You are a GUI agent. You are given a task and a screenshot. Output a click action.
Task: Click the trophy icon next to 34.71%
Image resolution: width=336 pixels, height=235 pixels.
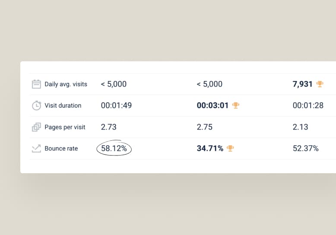231,149
